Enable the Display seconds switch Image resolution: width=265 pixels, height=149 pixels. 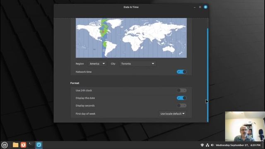pyautogui.click(x=181, y=106)
